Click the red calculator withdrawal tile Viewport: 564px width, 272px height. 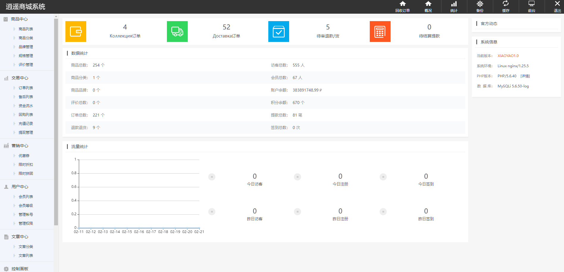coord(380,32)
